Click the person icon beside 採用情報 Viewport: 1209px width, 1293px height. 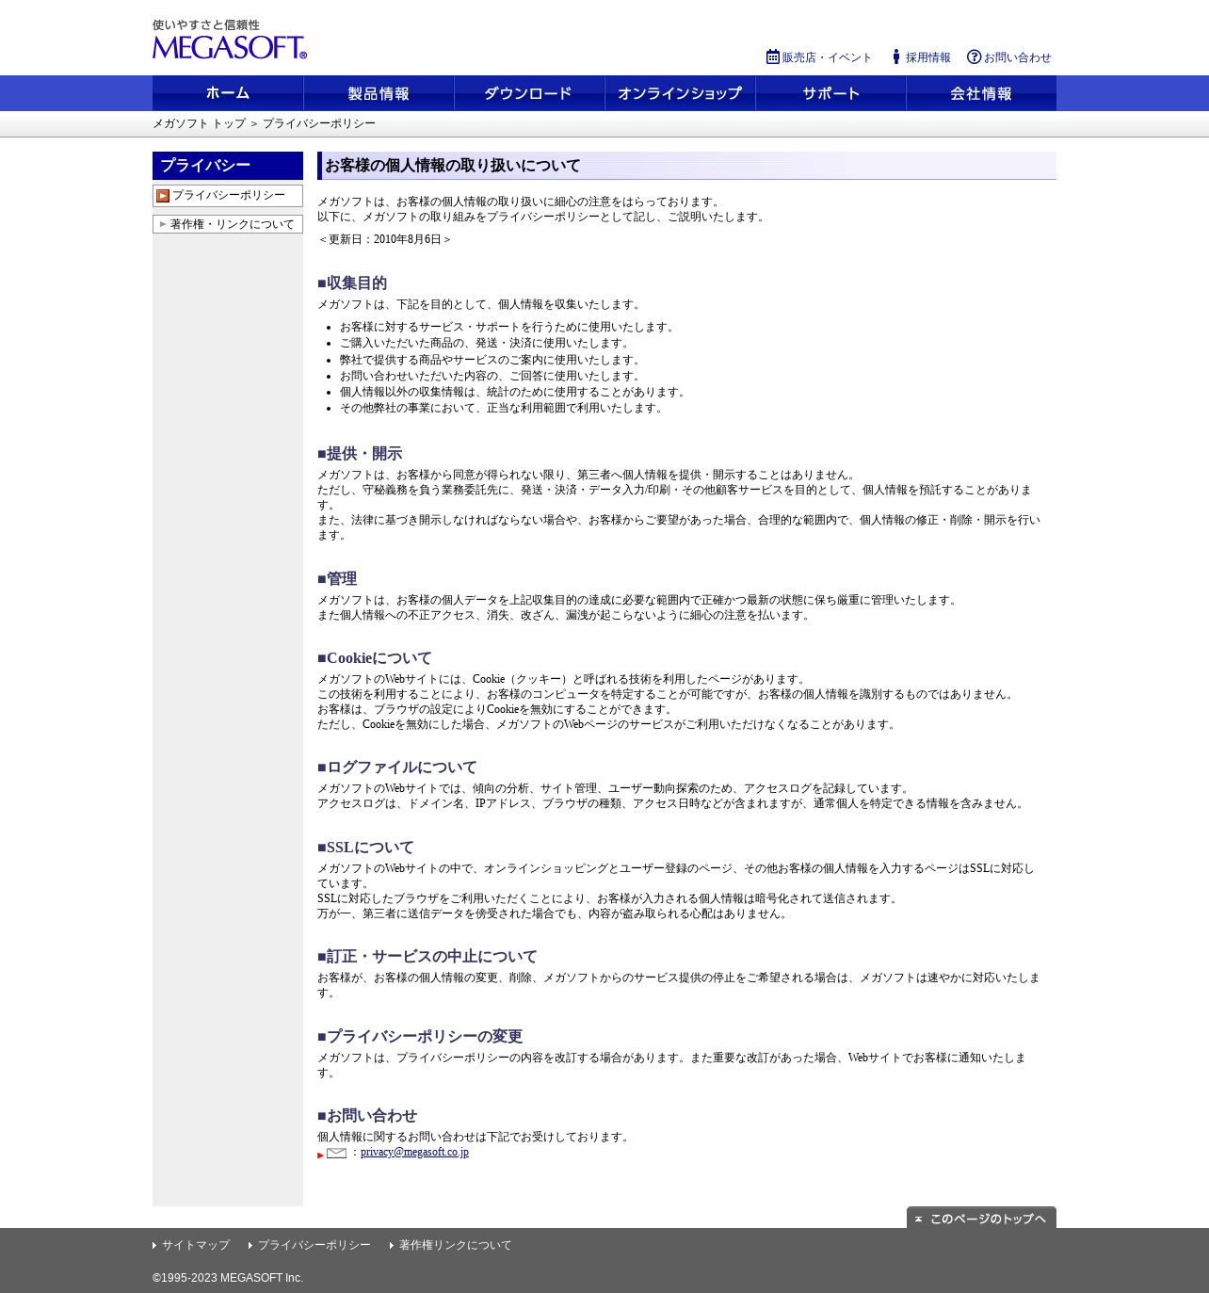(x=896, y=57)
